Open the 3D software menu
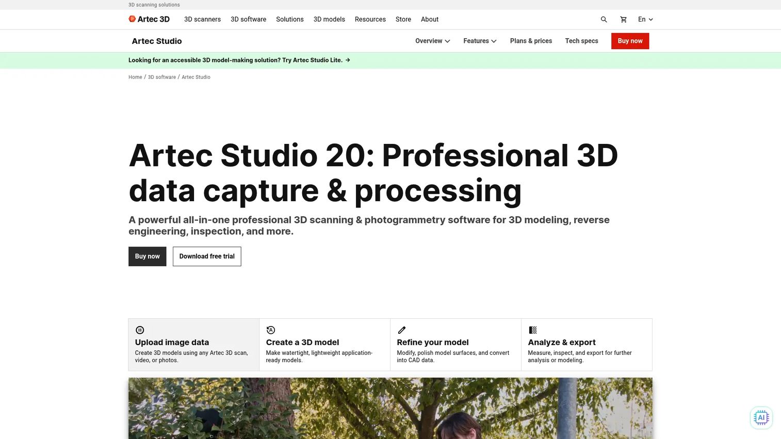 249,20
